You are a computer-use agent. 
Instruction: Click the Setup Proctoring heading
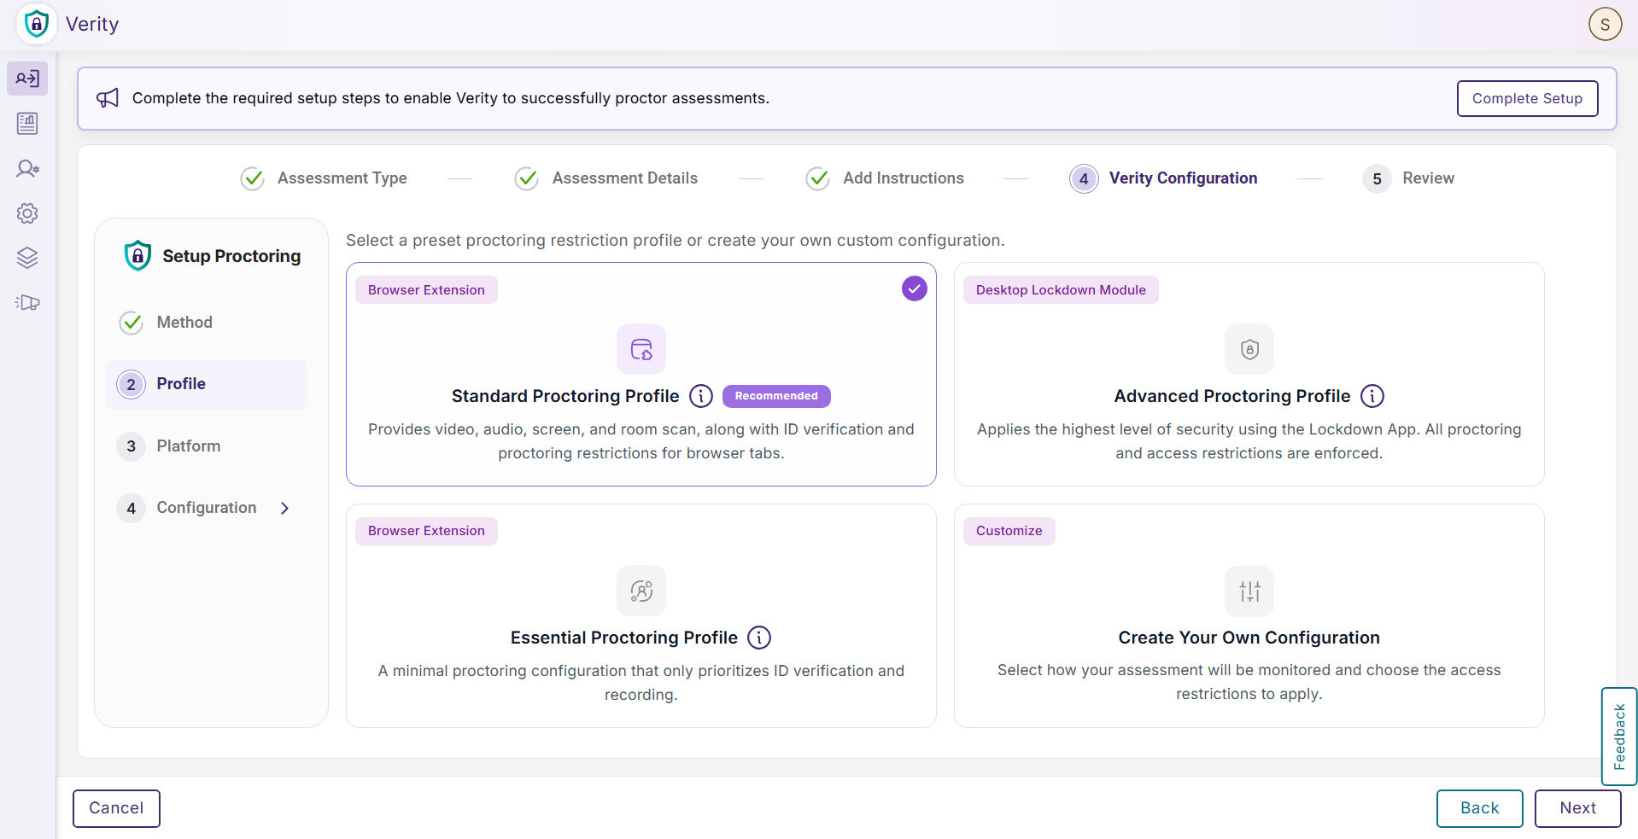231,256
